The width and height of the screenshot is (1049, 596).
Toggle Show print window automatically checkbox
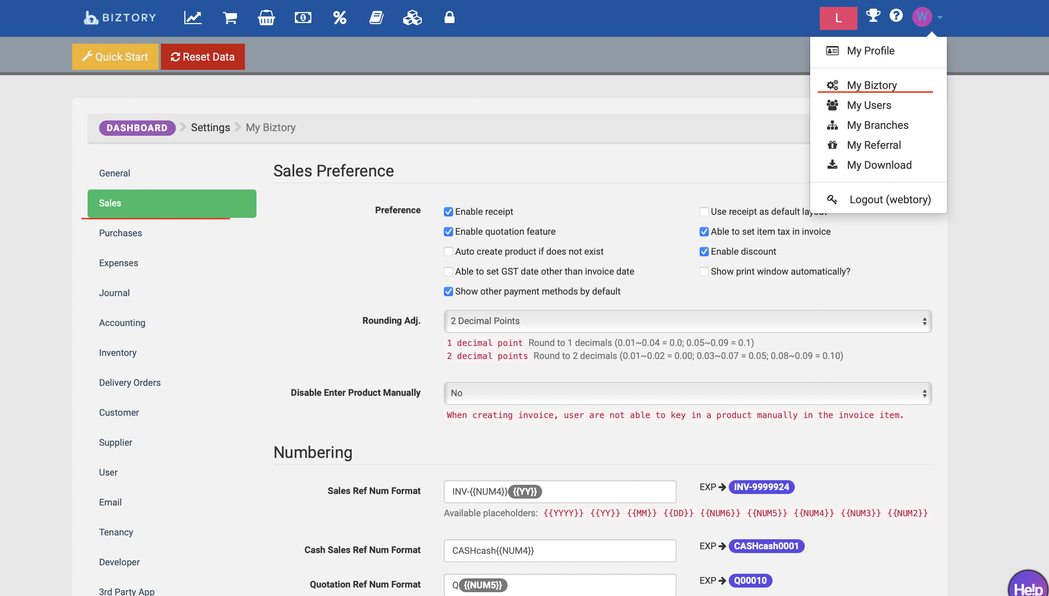pos(704,272)
